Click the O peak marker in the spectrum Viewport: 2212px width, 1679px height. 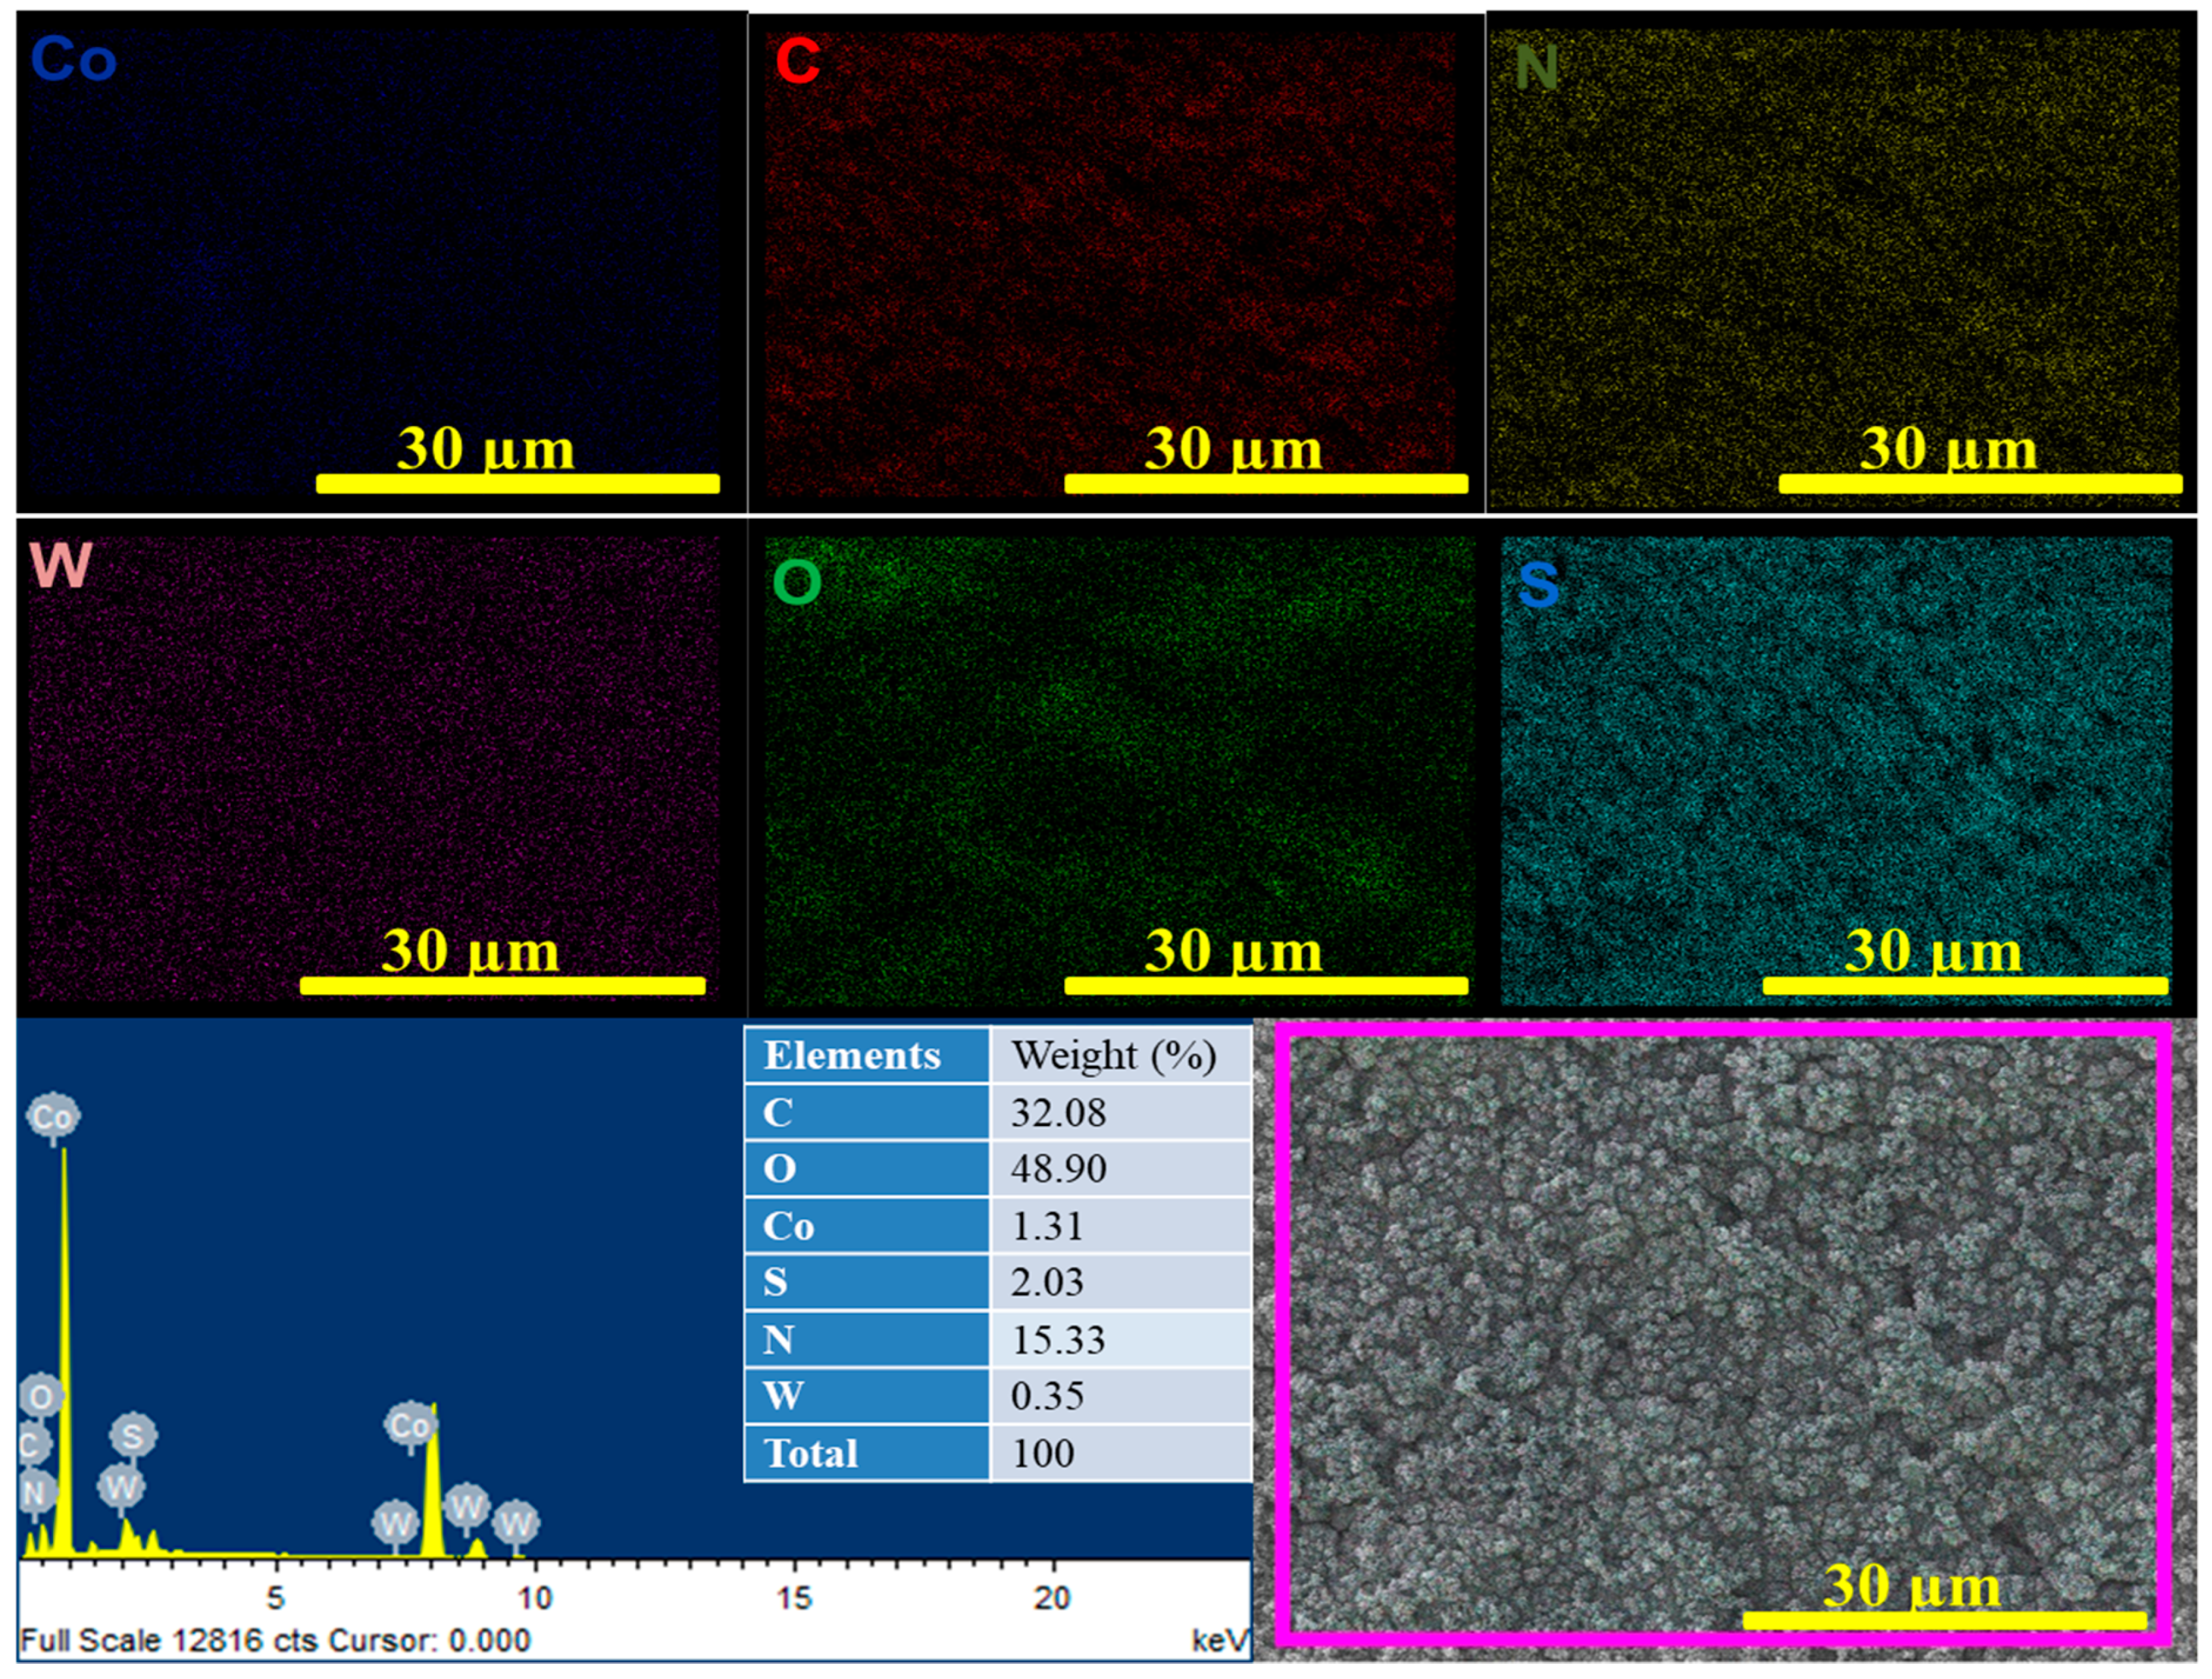pyautogui.click(x=41, y=1396)
